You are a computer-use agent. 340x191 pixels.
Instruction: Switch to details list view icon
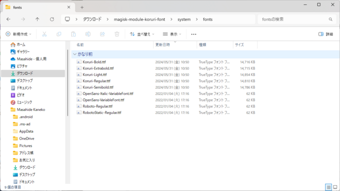pyautogui.click(x=328, y=187)
